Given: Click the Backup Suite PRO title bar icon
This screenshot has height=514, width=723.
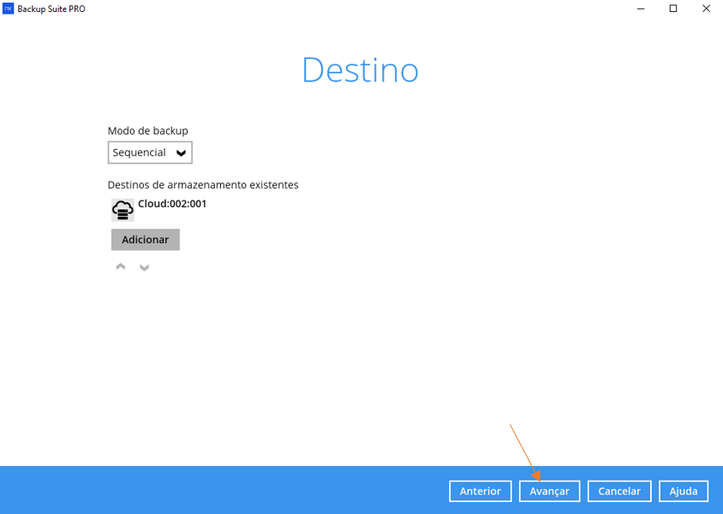Looking at the screenshot, I should (x=9, y=9).
